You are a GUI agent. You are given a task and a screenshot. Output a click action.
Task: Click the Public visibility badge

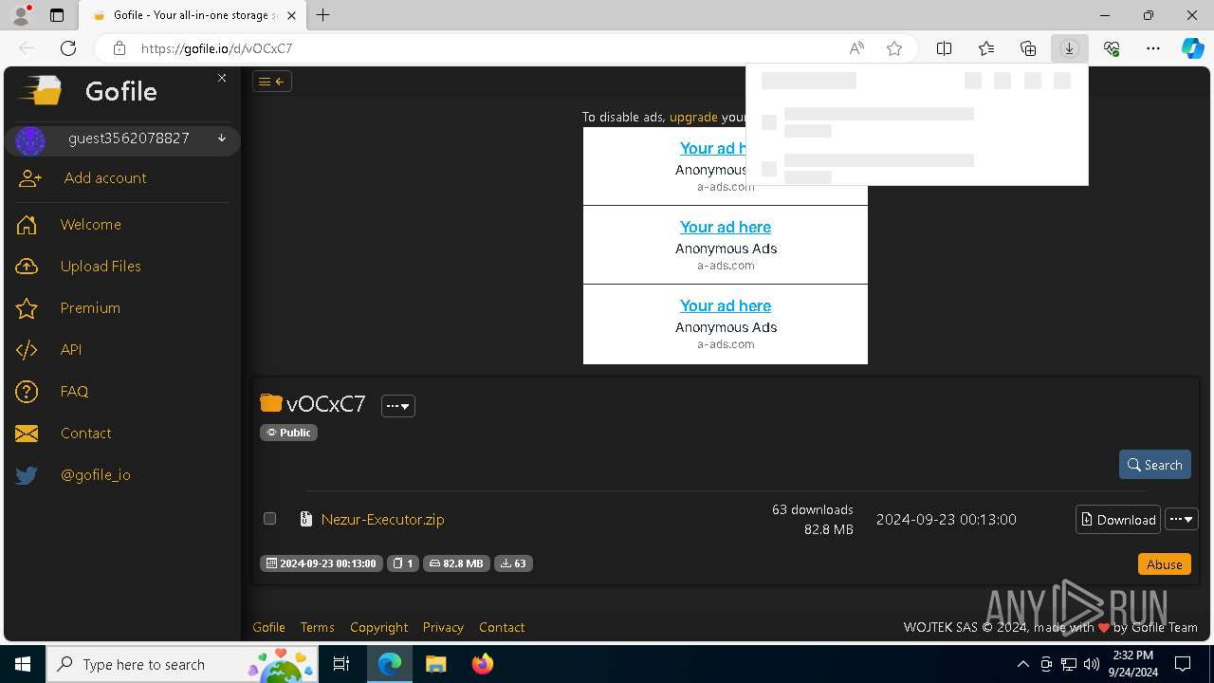pyautogui.click(x=288, y=433)
